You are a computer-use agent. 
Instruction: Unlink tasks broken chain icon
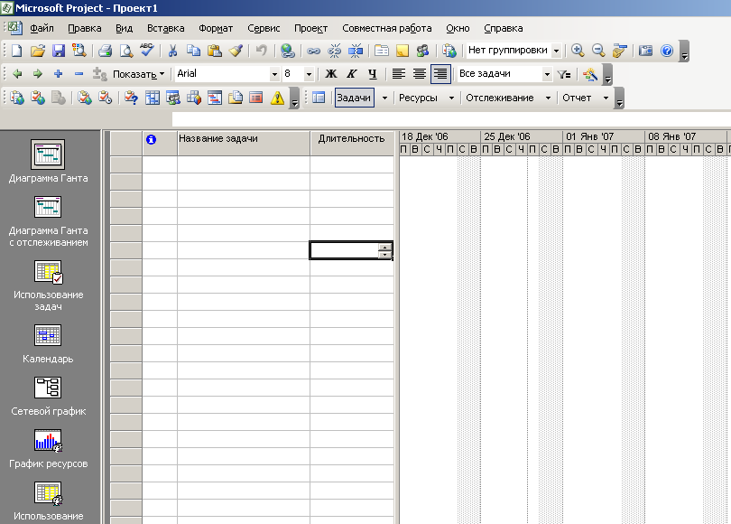point(334,51)
